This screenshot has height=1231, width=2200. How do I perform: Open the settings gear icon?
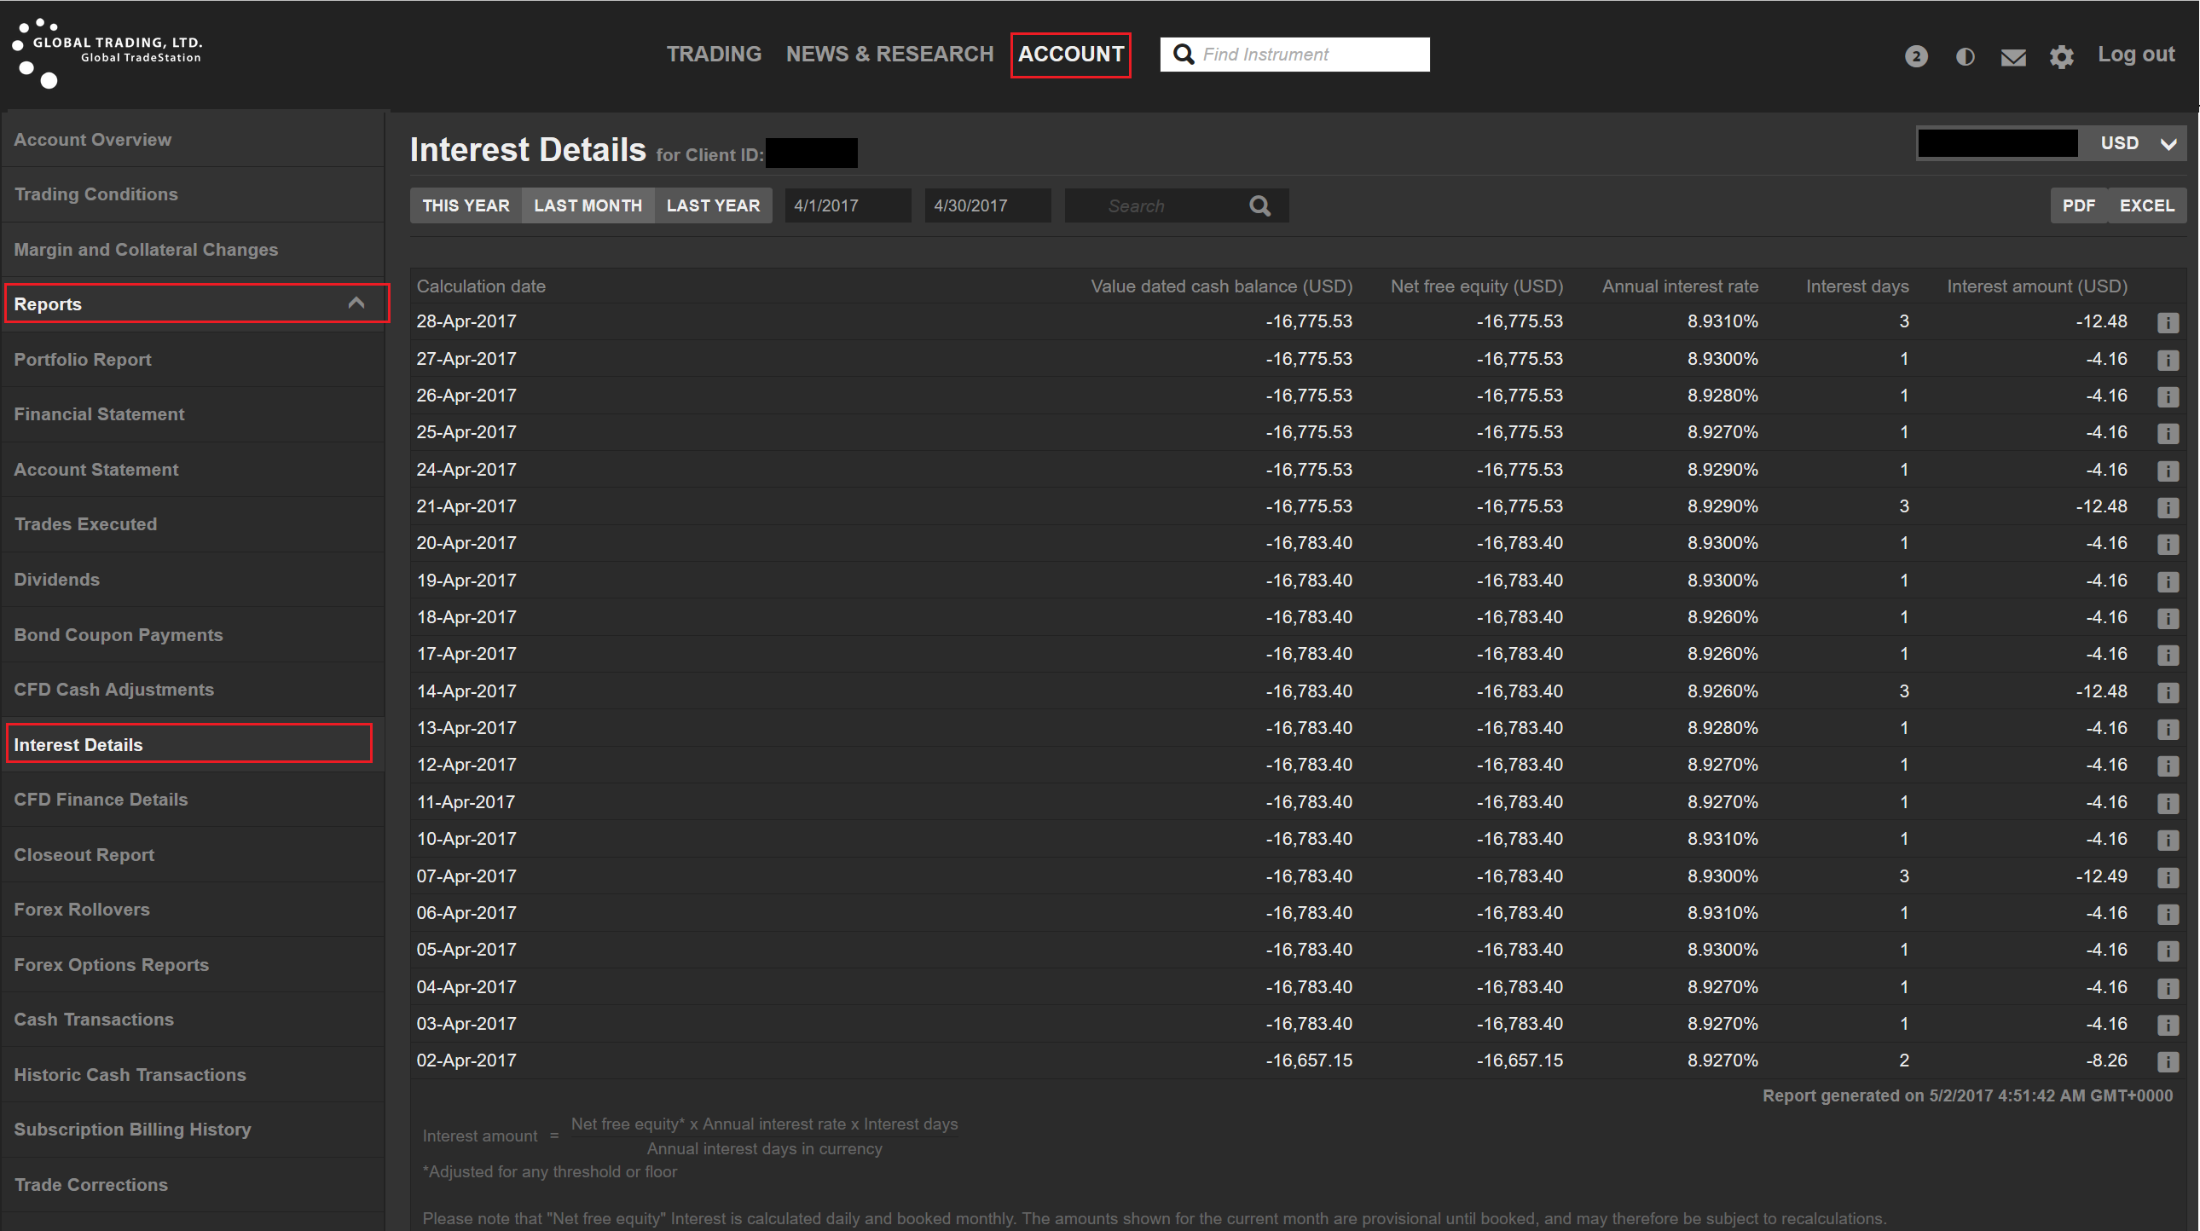click(x=2062, y=56)
